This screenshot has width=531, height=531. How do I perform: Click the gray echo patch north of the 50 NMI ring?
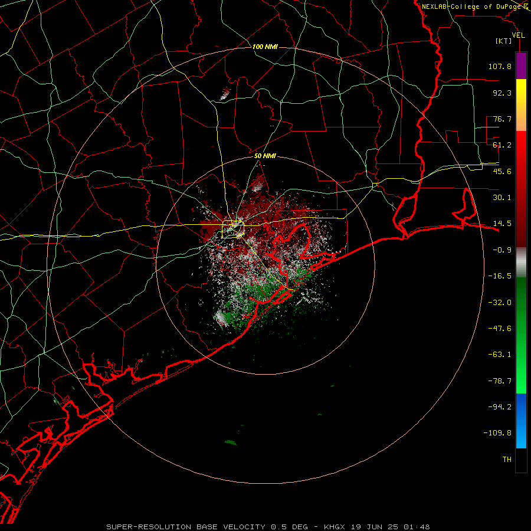pos(225,94)
